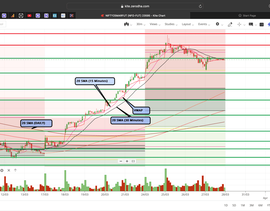Click the 25/03 date label

tap(165, 194)
